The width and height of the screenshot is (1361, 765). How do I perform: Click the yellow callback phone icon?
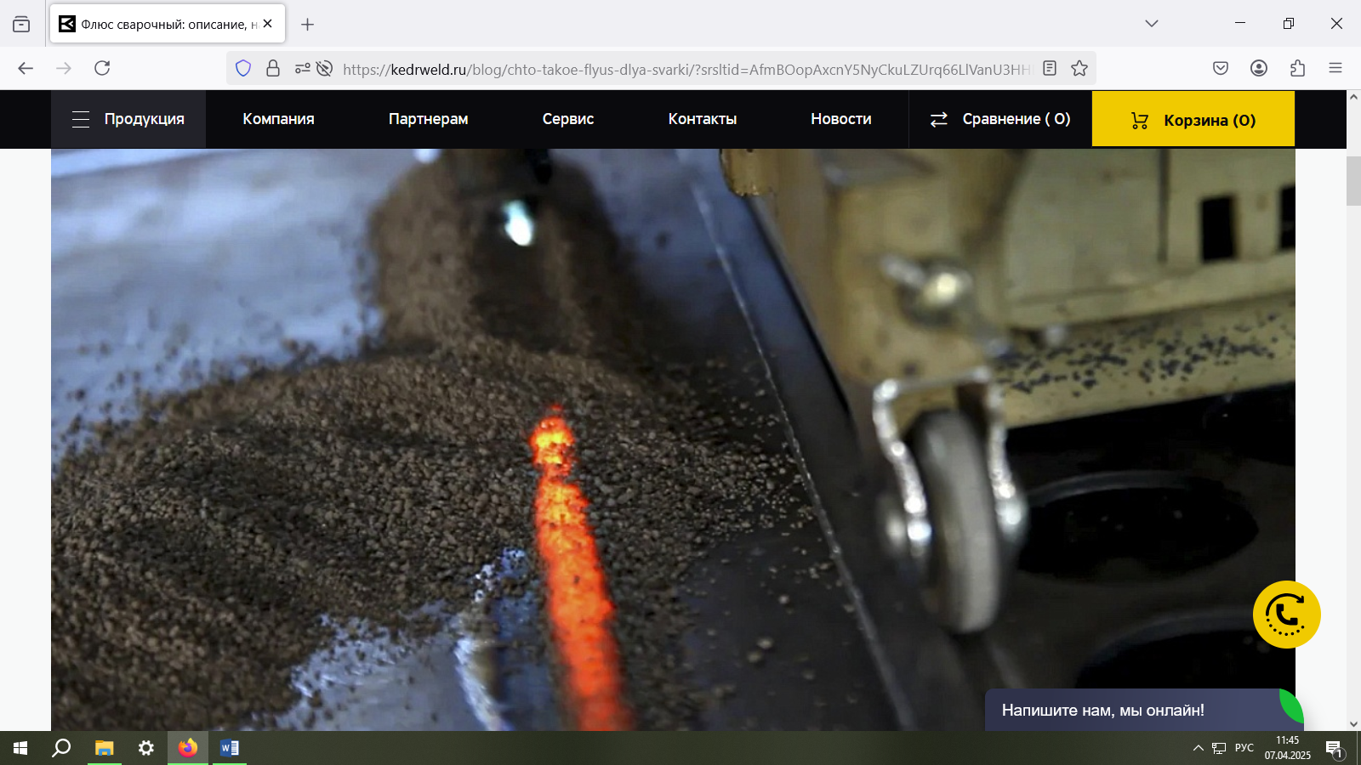point(1286,615)
